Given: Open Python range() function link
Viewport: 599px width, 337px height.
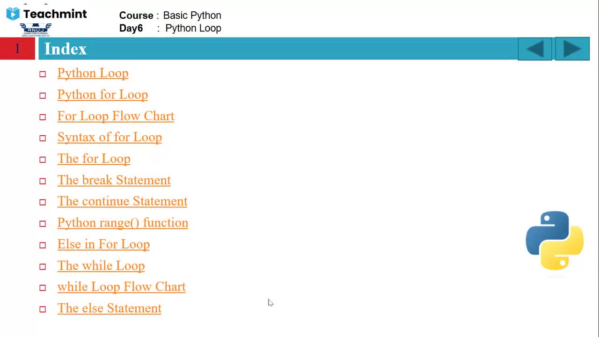Looking at the screenshot, I should [123, 223].
